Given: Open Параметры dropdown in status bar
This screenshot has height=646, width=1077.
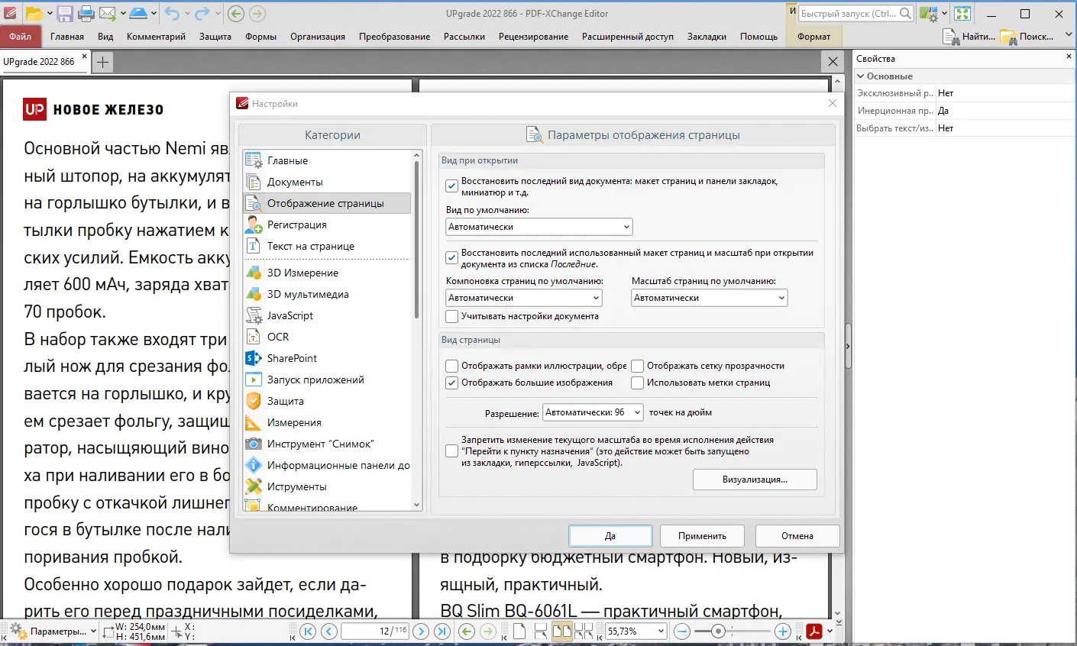Looking at the screenshot, I should click(x=93, y=631).
